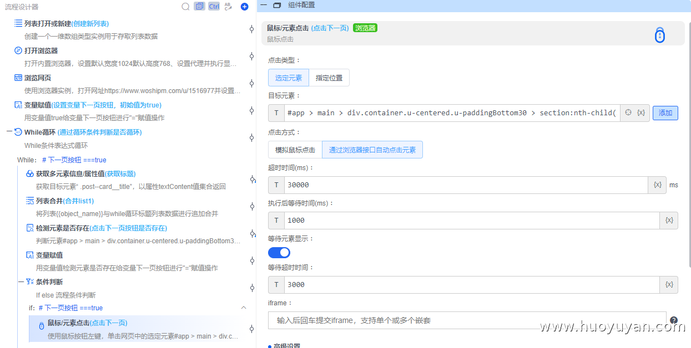
Task: Click the {x} variable icon for 超时时间
Action: (x=658, y=185)
